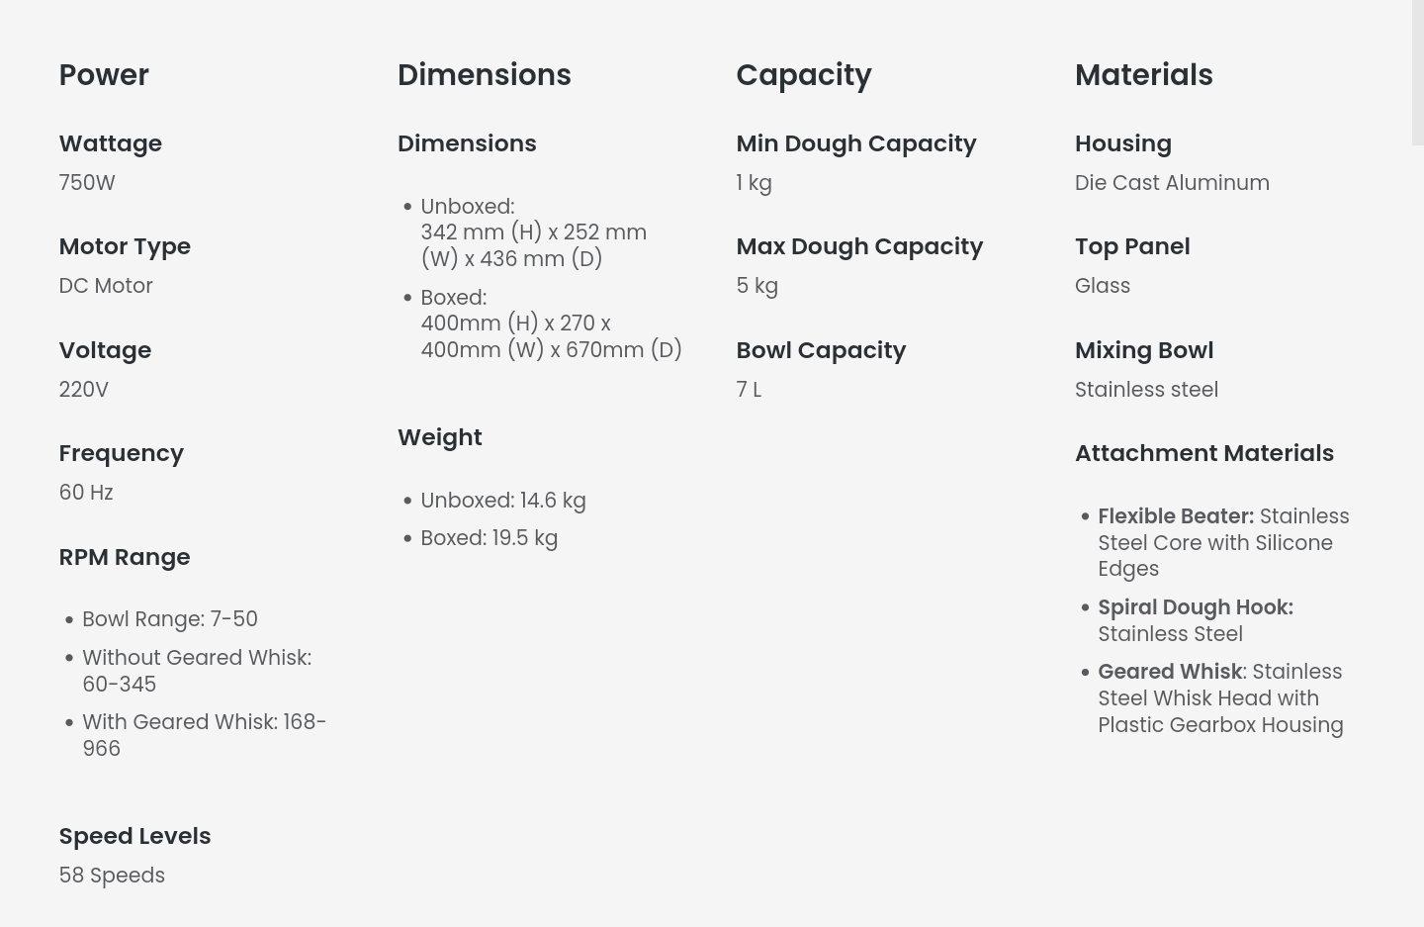Click the Bowl Range: 7-50 item
The width and height of the screenshot is (1424, 927).
(169, 619)
